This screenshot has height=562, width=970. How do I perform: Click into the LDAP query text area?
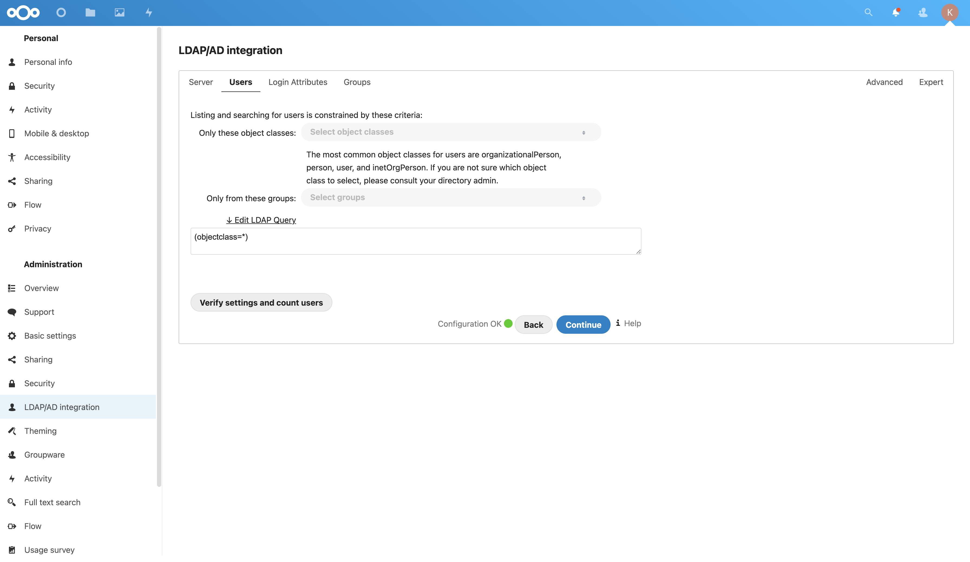coord(415,241)
